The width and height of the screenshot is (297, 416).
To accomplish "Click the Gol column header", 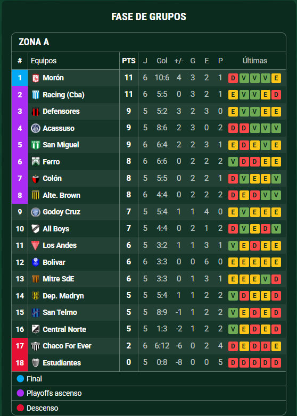I will [162, 61].
